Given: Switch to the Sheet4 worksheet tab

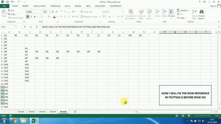Looking at the screenshot, I should [x=53, y=112].
